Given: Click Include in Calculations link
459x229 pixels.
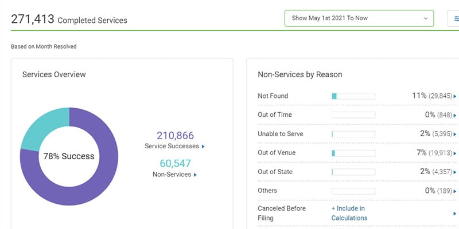Looking at the screenshot, I should tap(349, 213).
